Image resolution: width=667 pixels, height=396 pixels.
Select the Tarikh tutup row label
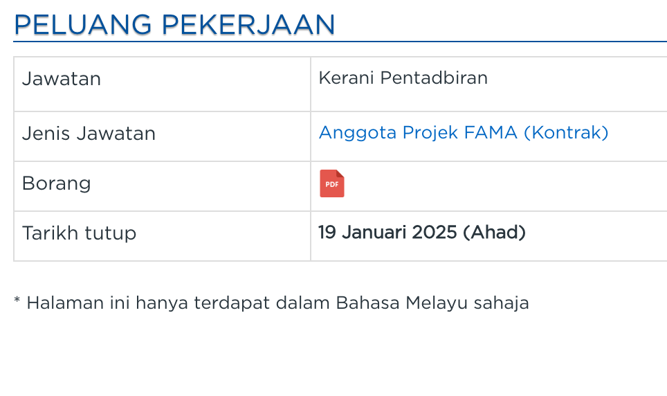tap(79, 233)
